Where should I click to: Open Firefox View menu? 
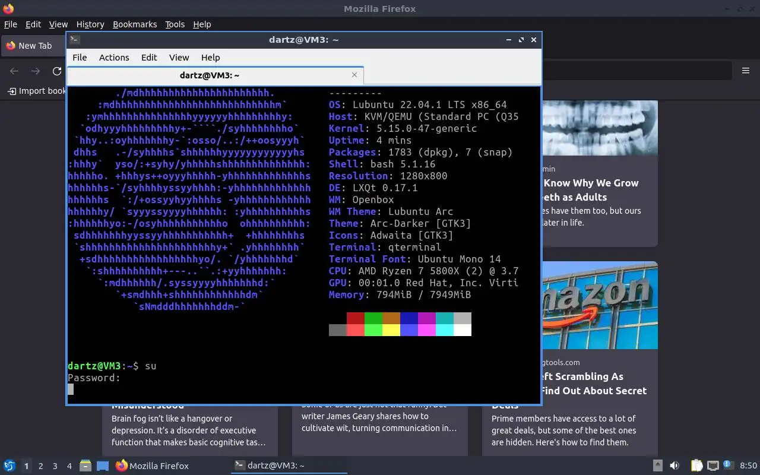pyautogui.click(x=58, y=24)
